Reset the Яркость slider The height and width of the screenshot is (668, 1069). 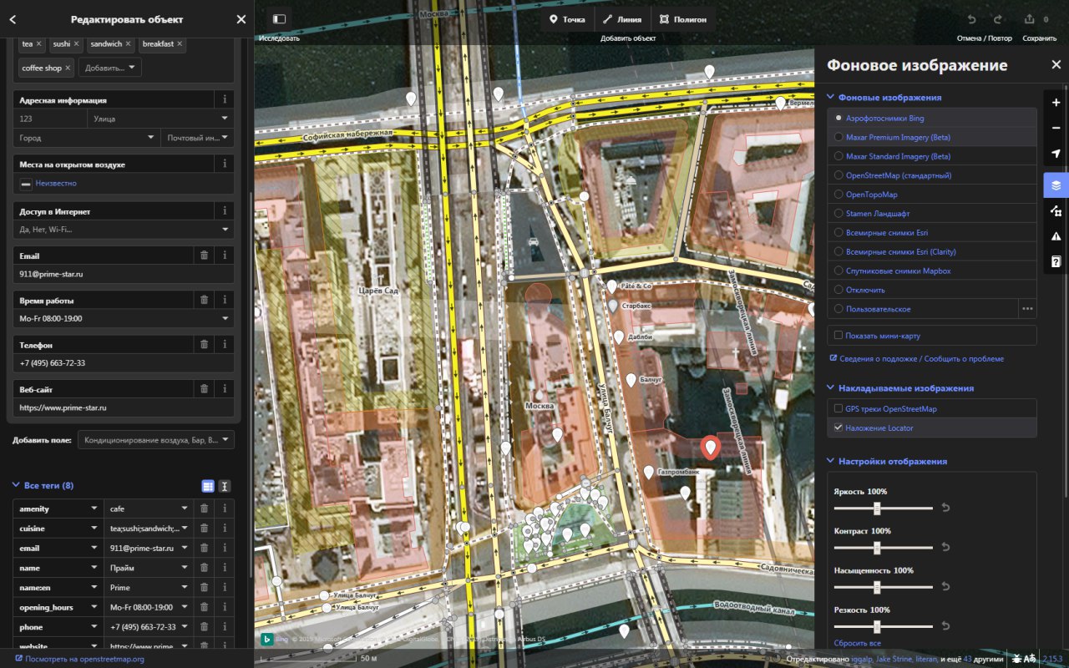click(945, 508)
